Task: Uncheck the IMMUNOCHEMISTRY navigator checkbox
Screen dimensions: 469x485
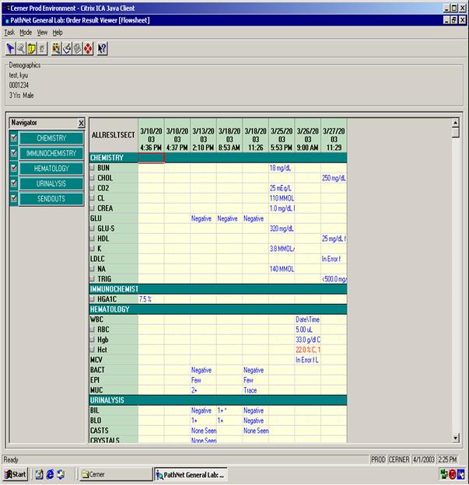Action: [x=14, y=153]
